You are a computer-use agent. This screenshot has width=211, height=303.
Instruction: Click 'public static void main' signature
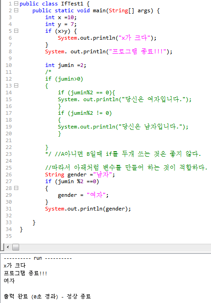[69, 10]
